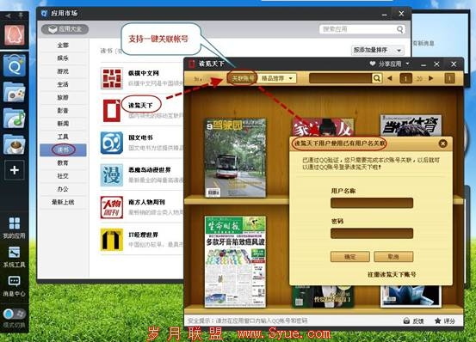
Task: Select the 教育 category
Action: pos(63,162)
